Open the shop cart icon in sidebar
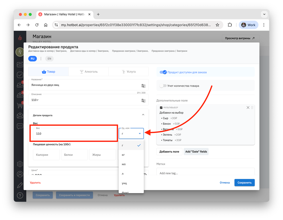The width and height of the screenshot is (283, 220). point(20,105)
